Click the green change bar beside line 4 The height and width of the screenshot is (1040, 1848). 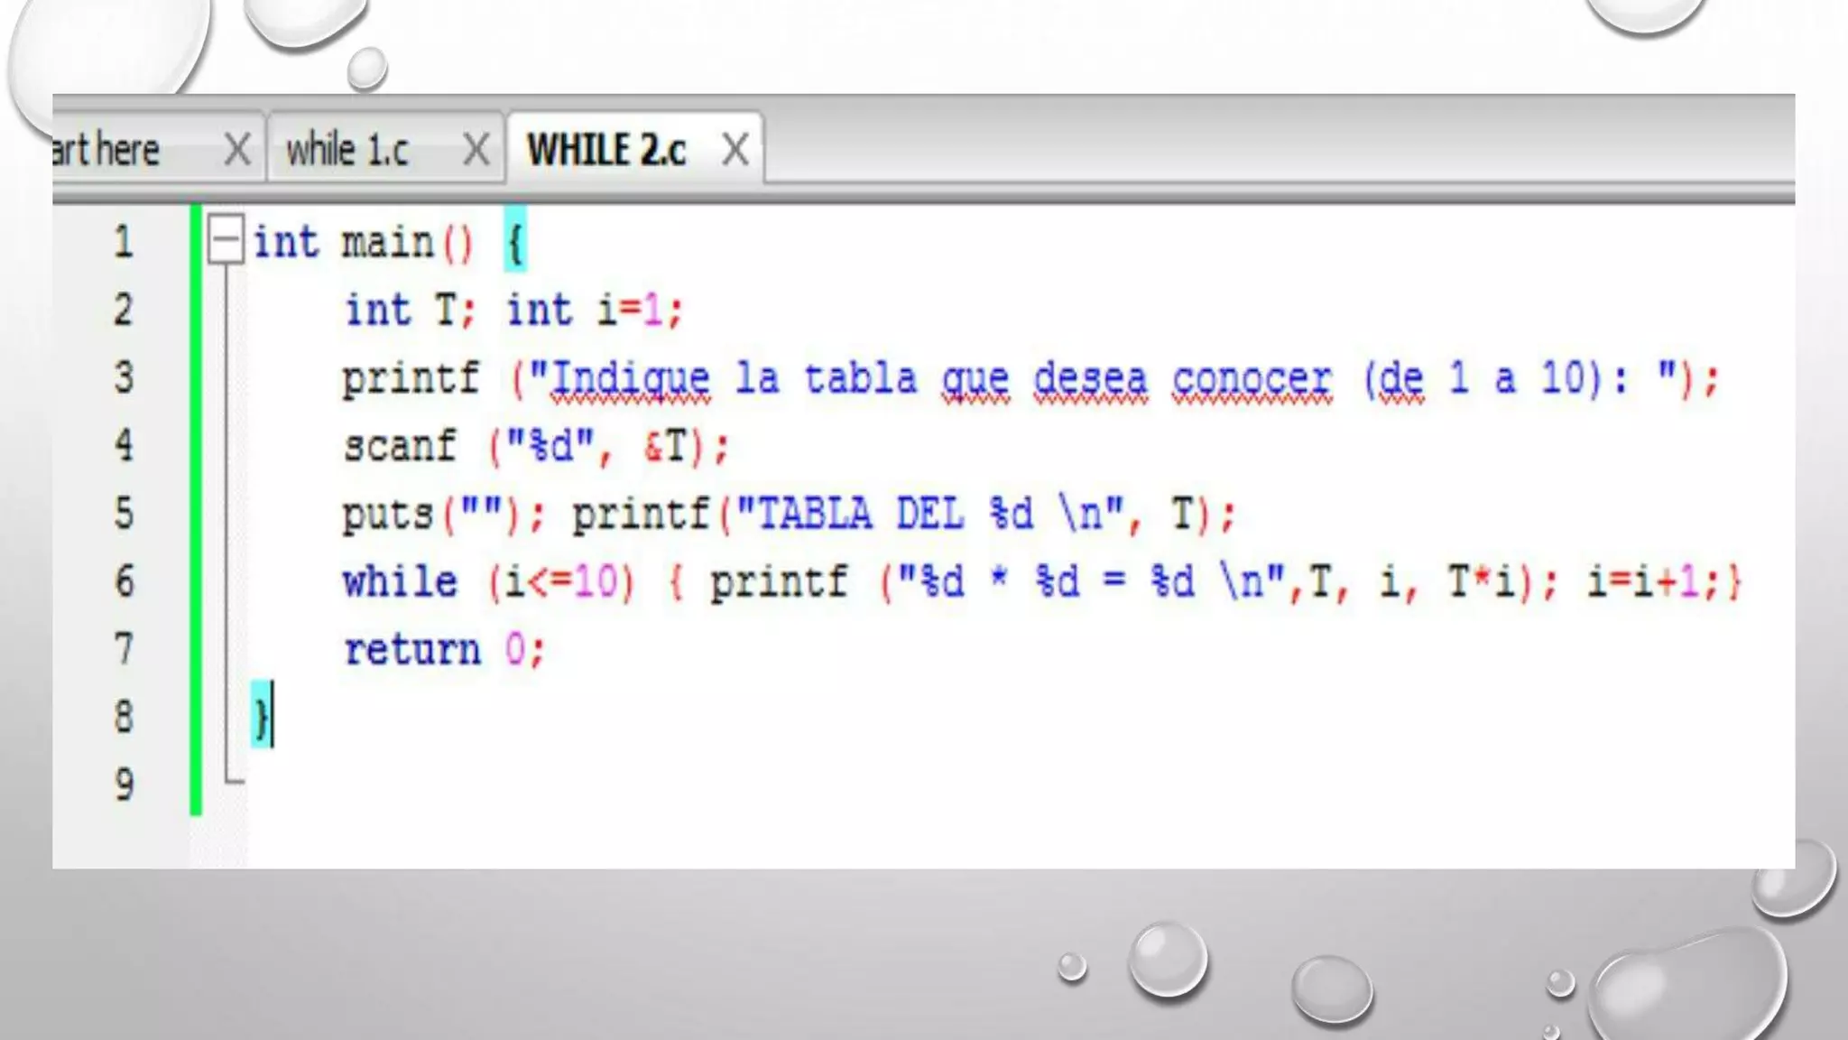click(196, 446)
